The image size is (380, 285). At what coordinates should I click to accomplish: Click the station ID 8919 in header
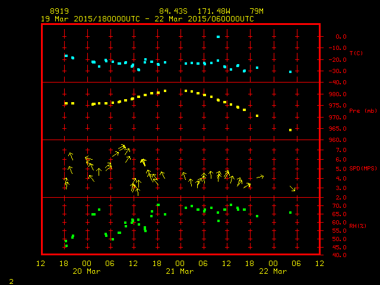click(x=59, y=11)
